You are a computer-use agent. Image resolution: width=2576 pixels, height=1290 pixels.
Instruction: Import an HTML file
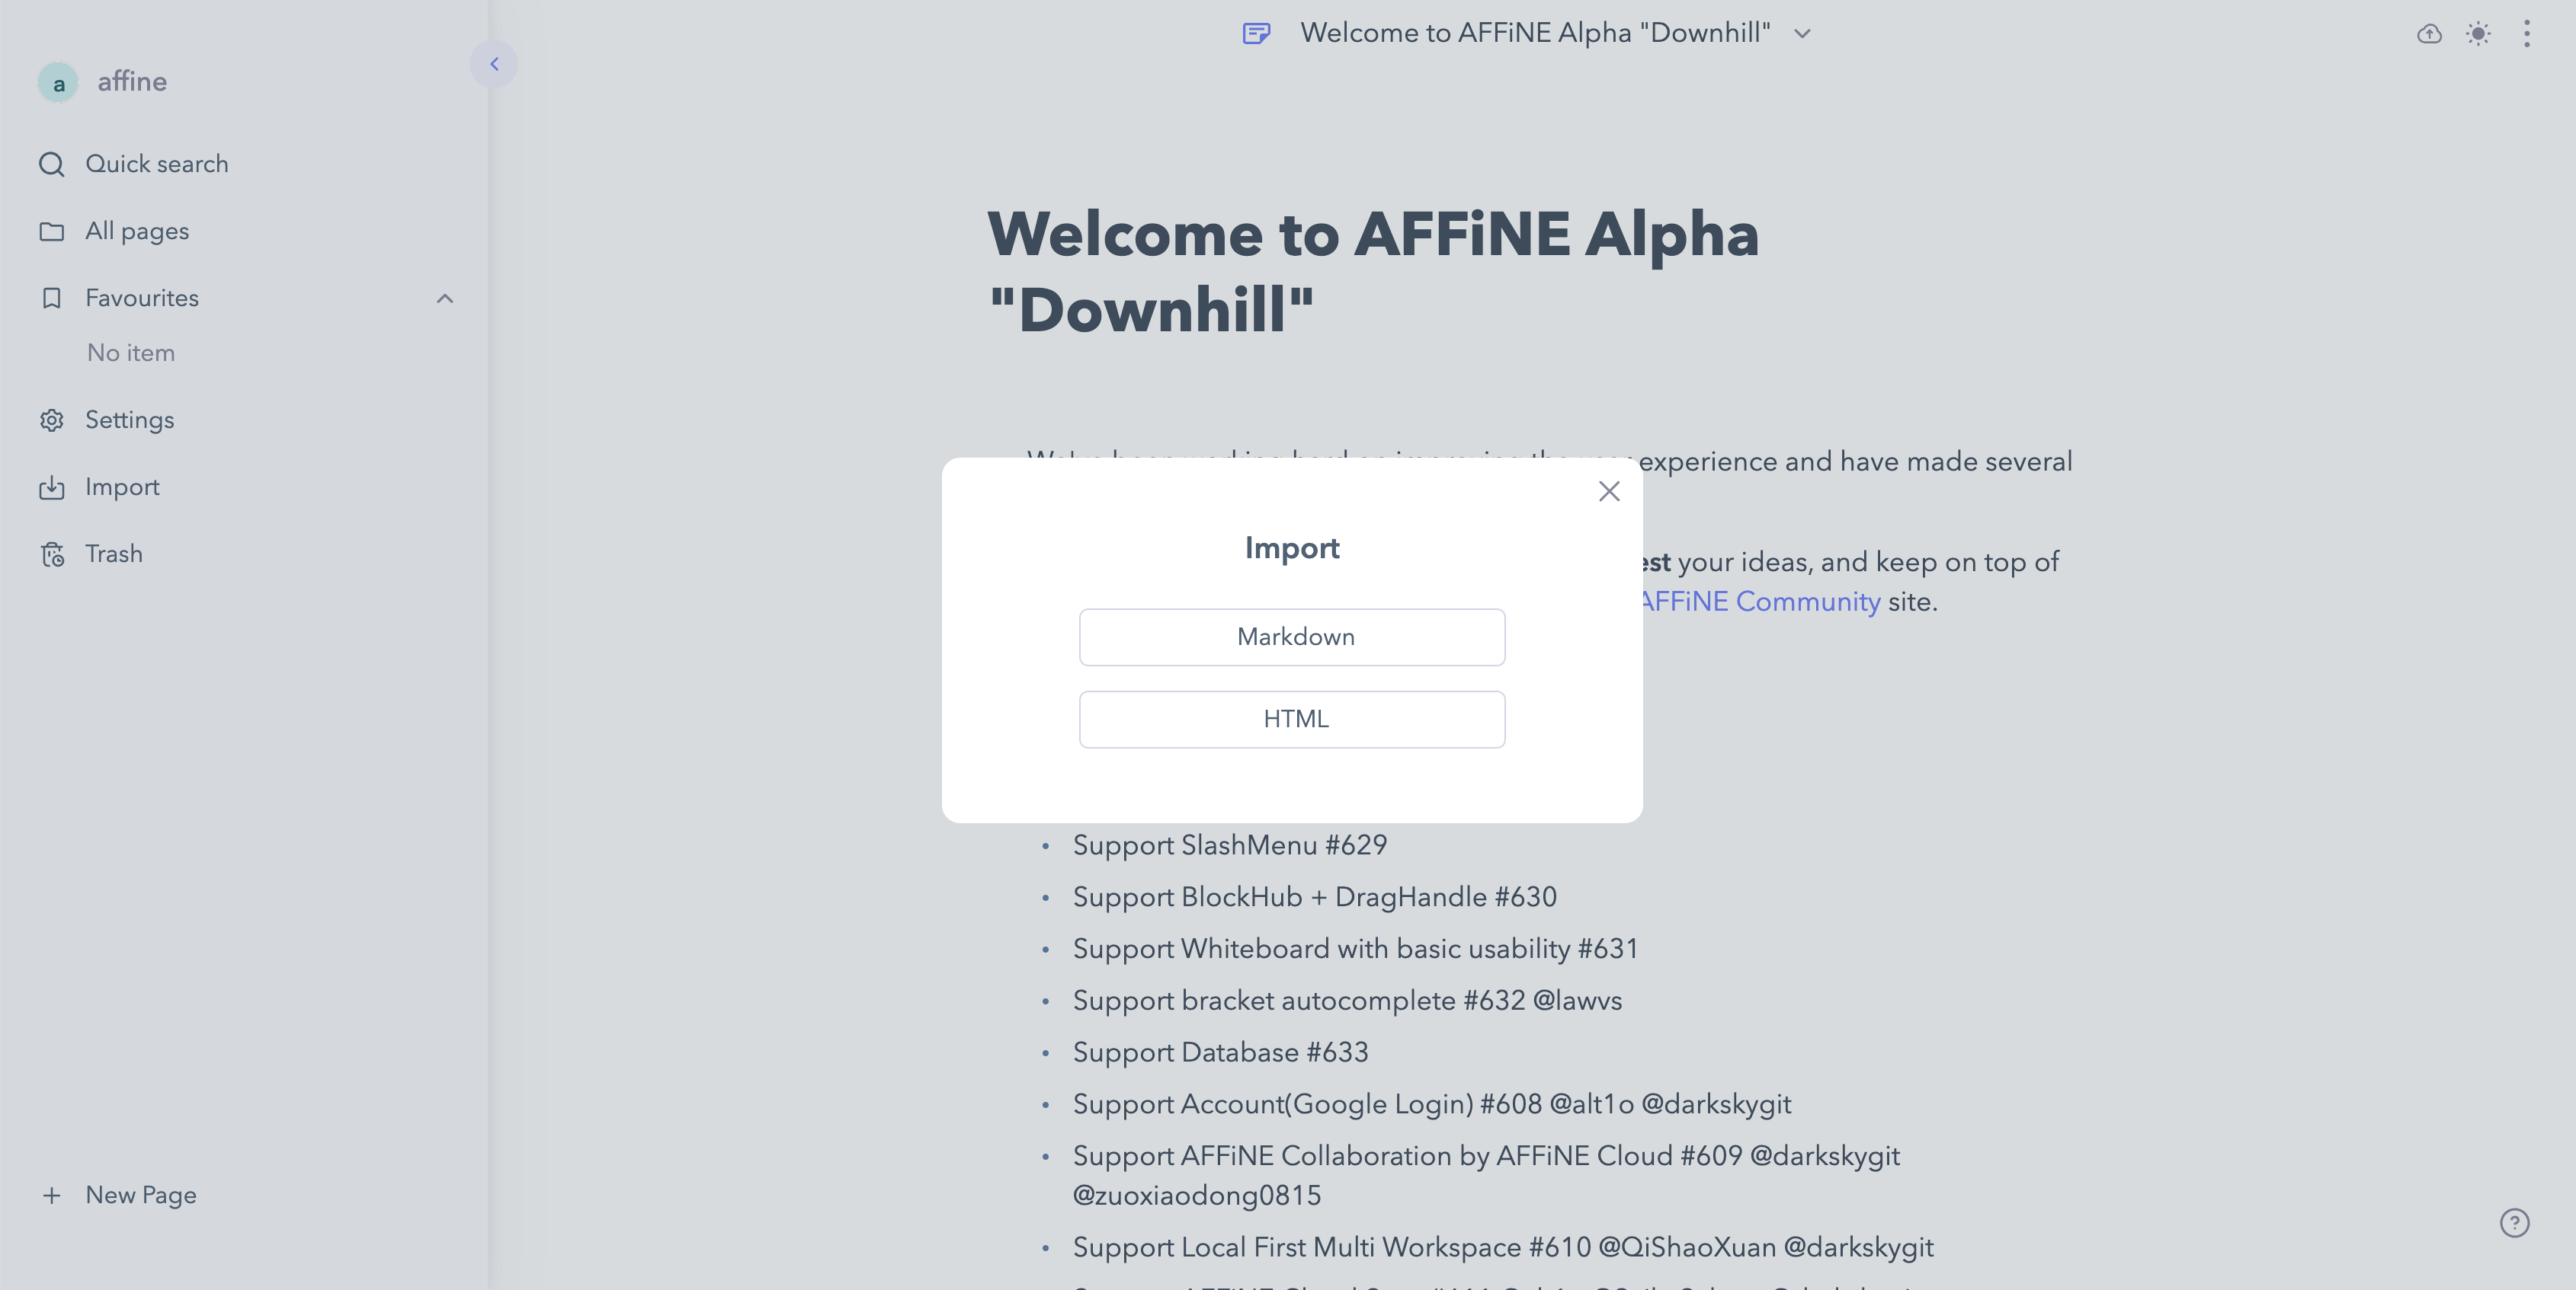[1292, 718]
